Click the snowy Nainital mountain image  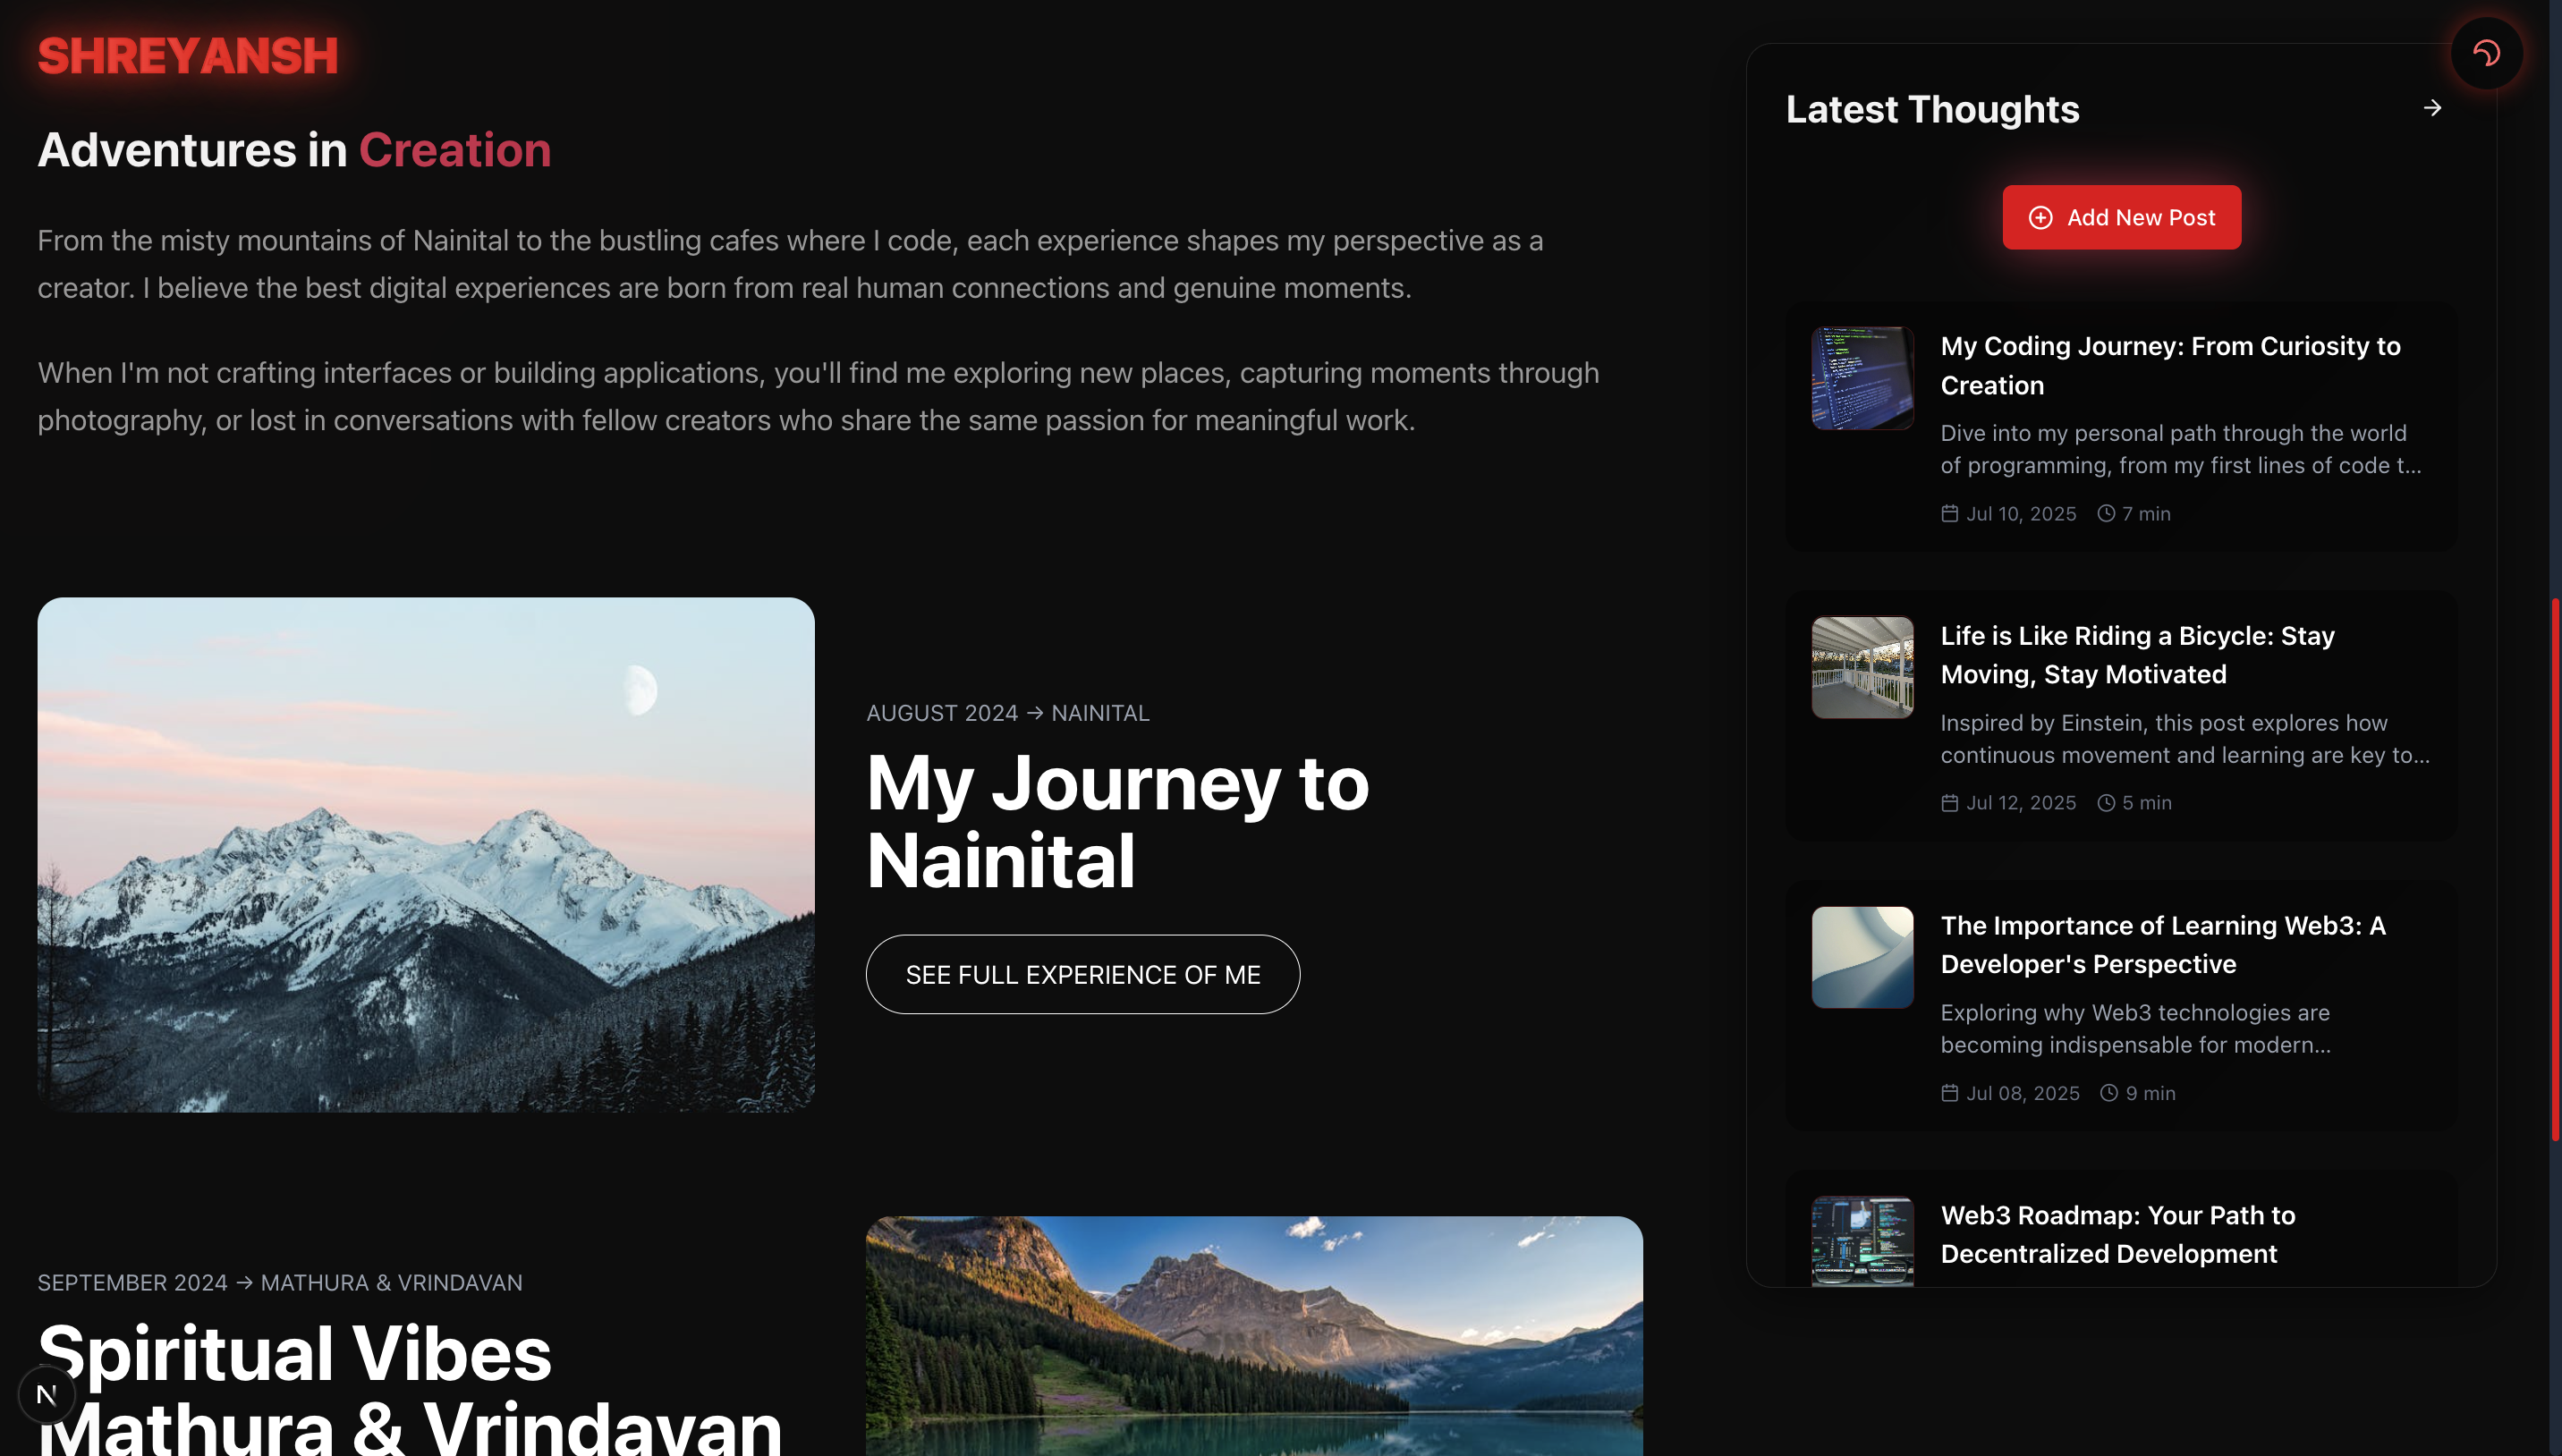tap(426, 855)
